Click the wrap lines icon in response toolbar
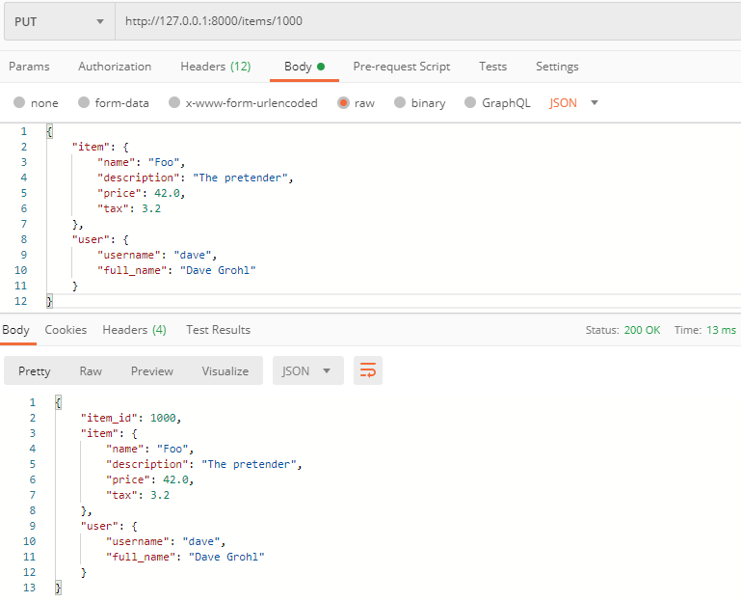 pyautogui.click(x=367, y=370)
